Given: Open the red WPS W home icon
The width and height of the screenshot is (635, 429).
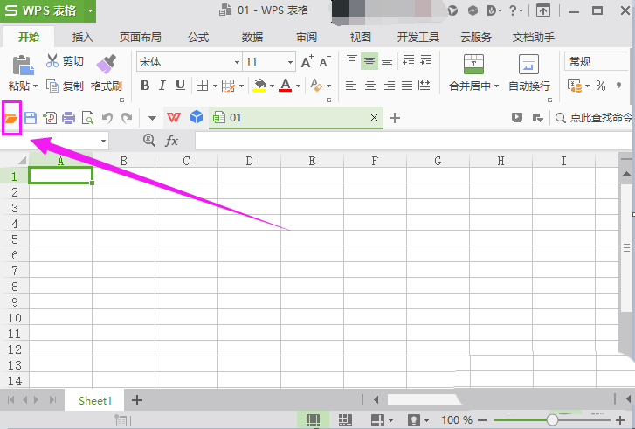Looking at the screenshot, I should [x=174, y=117].
